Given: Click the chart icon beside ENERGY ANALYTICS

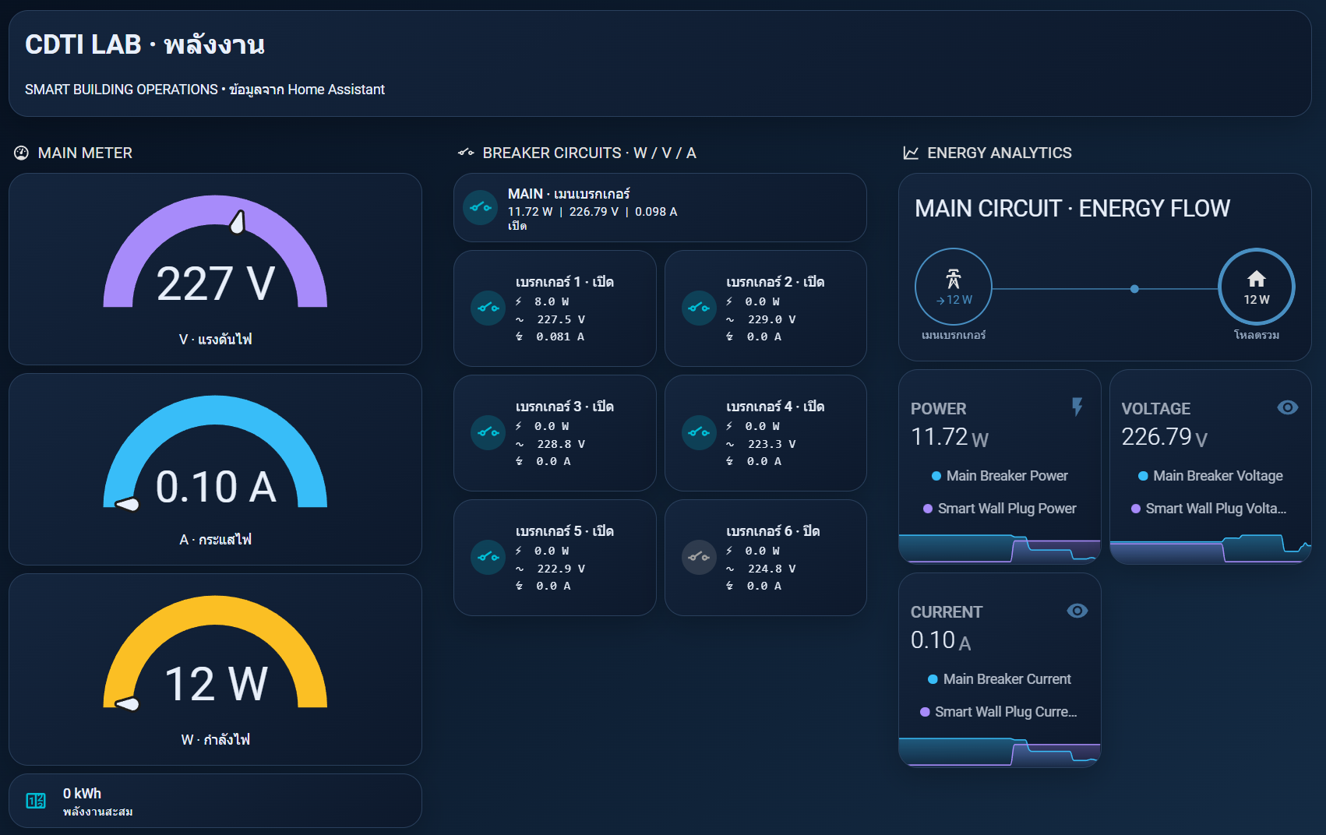Looking at the screenshot, I should 911,153.
